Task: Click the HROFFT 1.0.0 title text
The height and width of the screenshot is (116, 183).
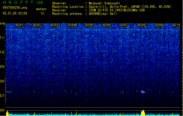Action: [23, 2]
